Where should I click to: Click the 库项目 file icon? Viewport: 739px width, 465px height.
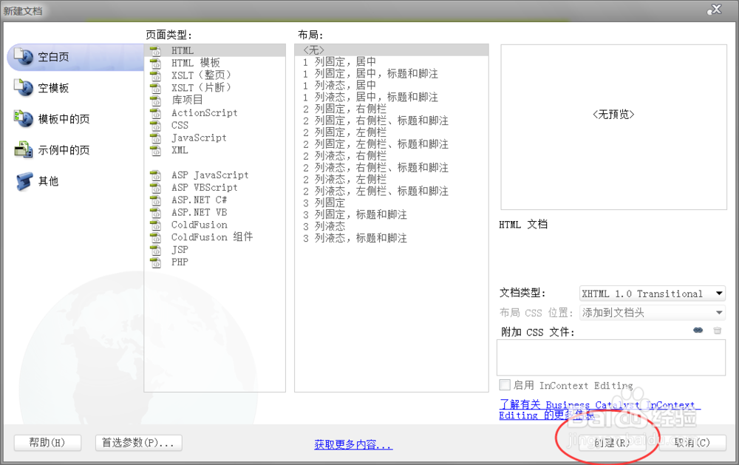pyautogui.click(x=155, y=100)
